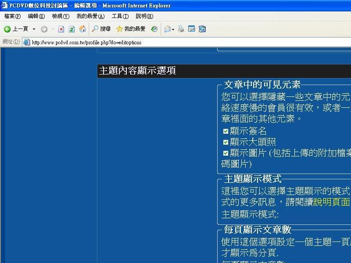Click the Print icon
Screen dimensions: 351x263
tap(181, 29)
